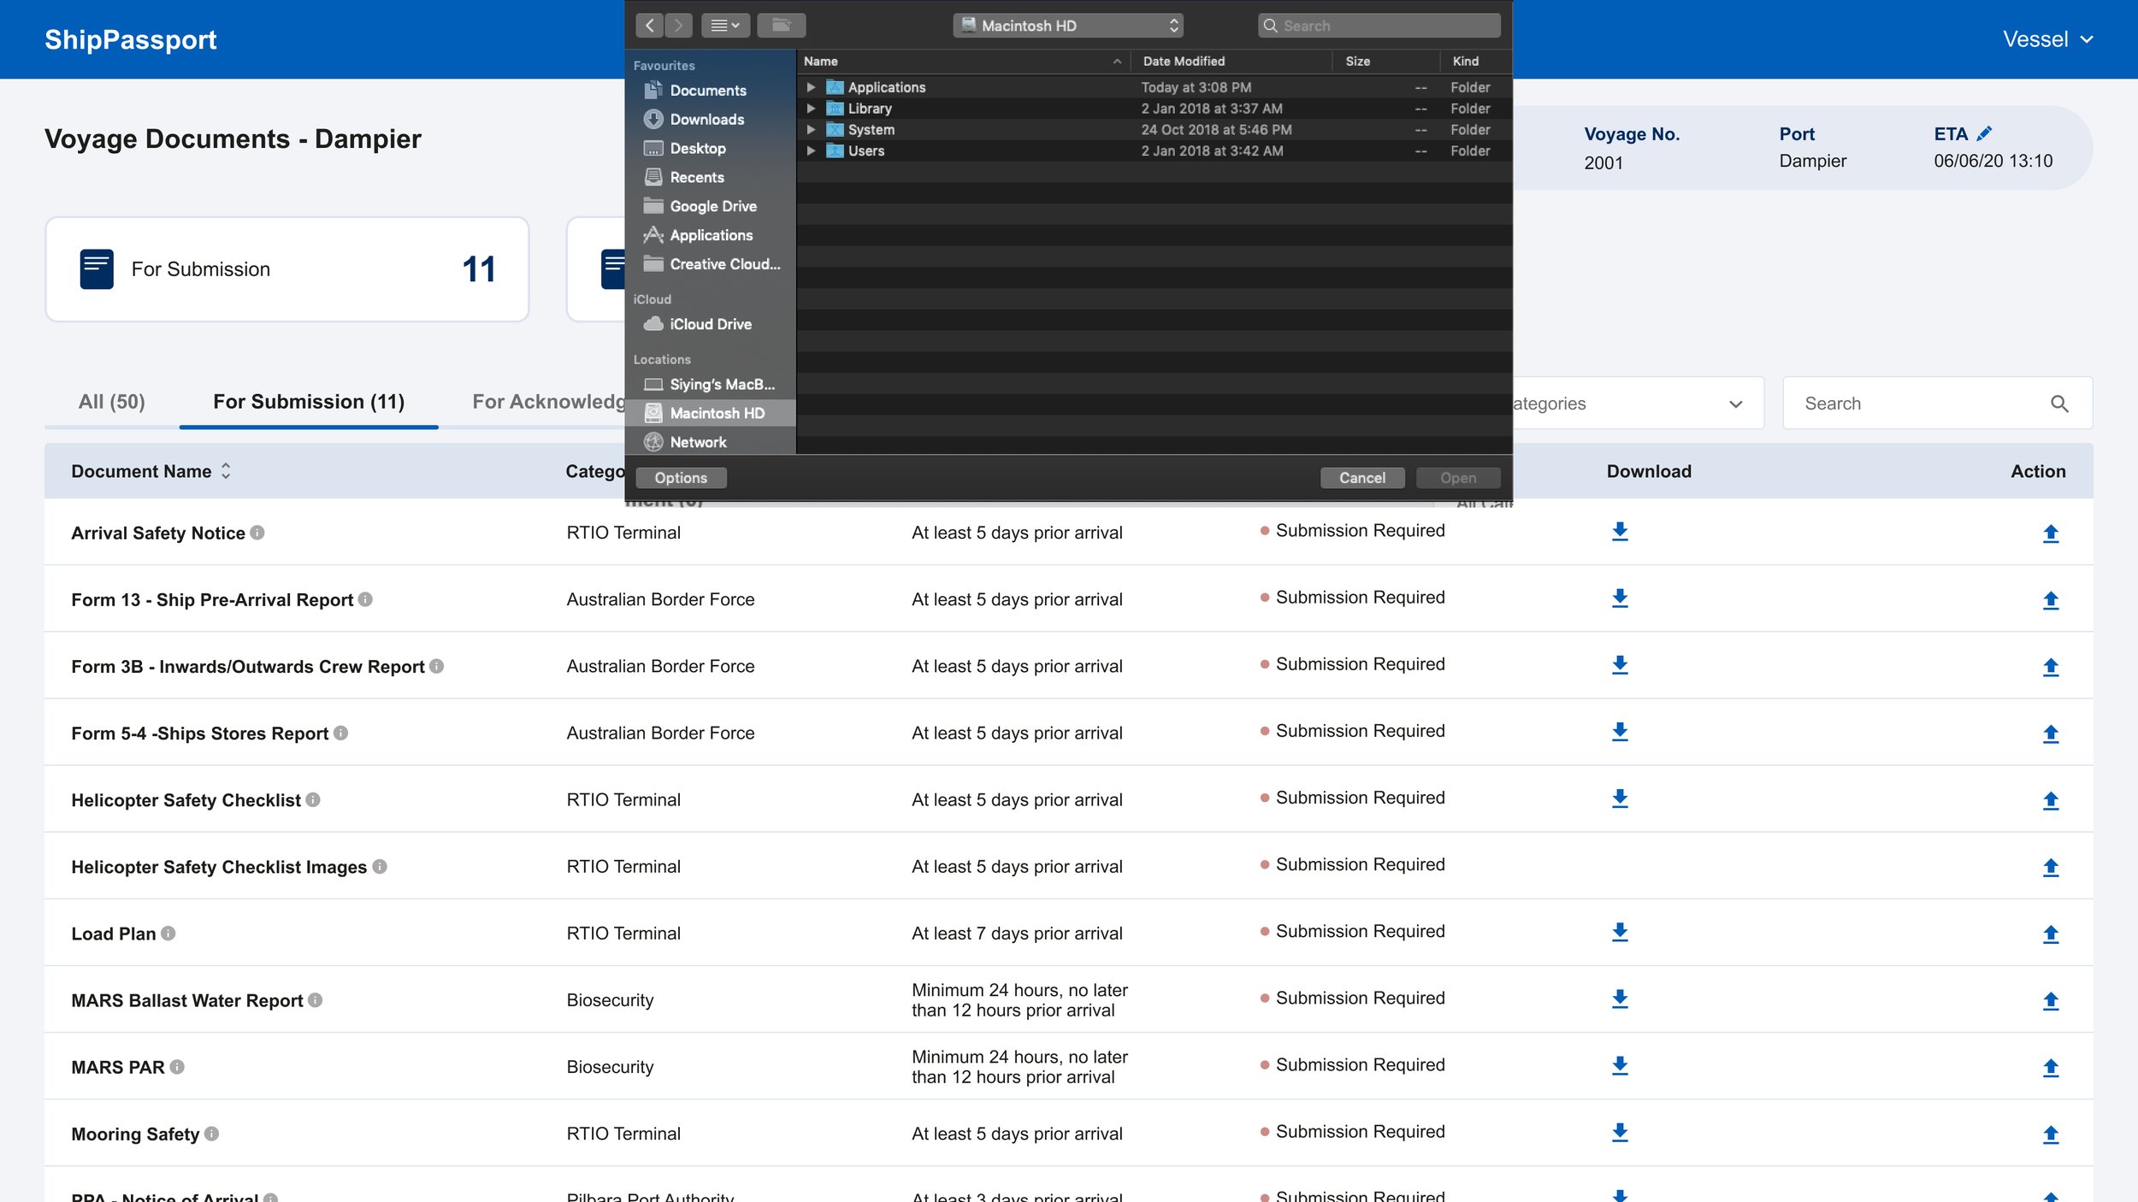2138x1202 pixels.
Task: Upload file for Mooring Safety
Action: pyautogui.click(x=2050, y=1134)
